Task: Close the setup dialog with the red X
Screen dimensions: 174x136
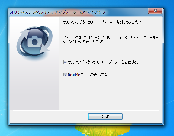Action: coord(155,11)
